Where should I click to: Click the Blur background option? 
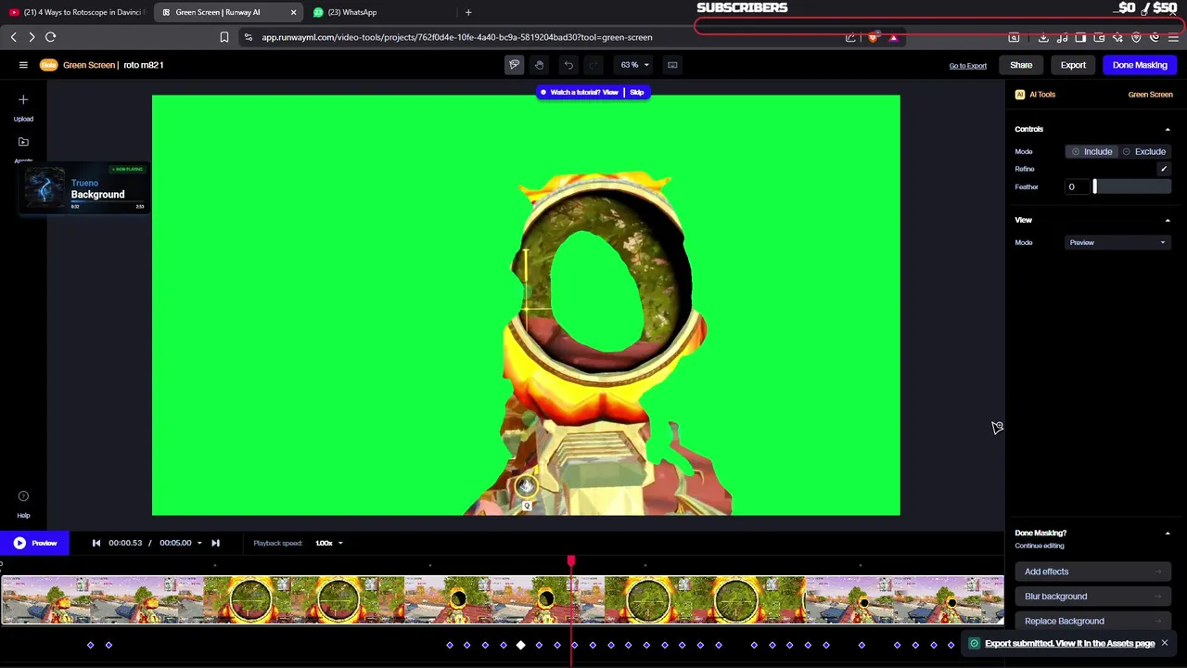pyautogui.click(x=1093, y=597)
